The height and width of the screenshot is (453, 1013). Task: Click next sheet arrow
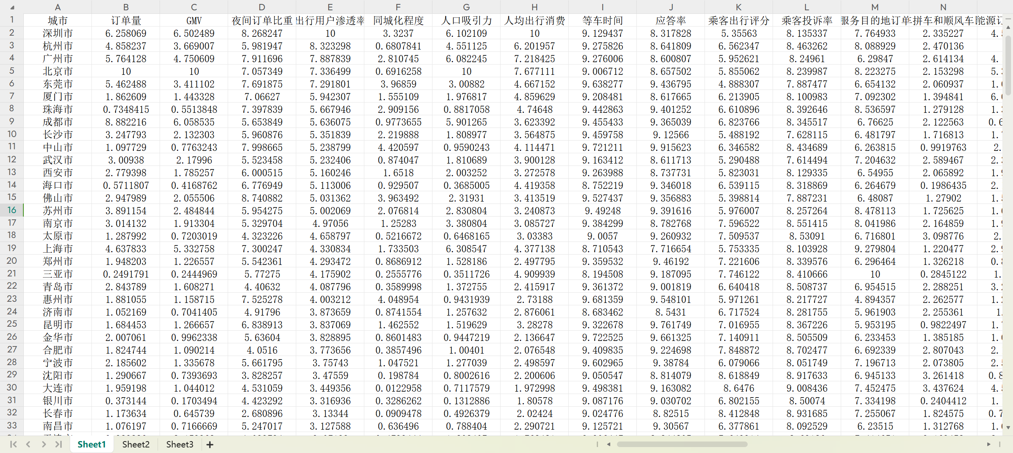point(44,444)
